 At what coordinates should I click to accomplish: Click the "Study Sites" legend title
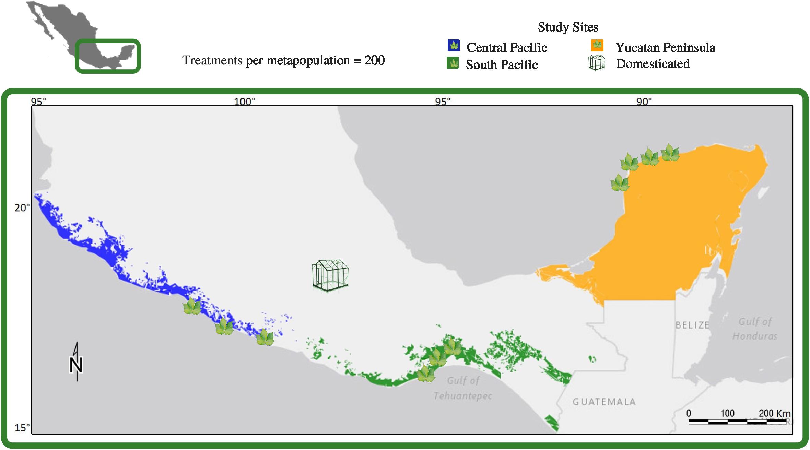[568, 27]
